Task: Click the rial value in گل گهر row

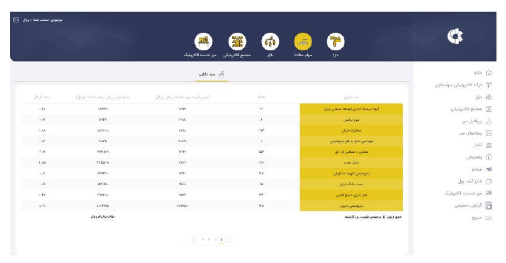Action: [x=103, y=152]
